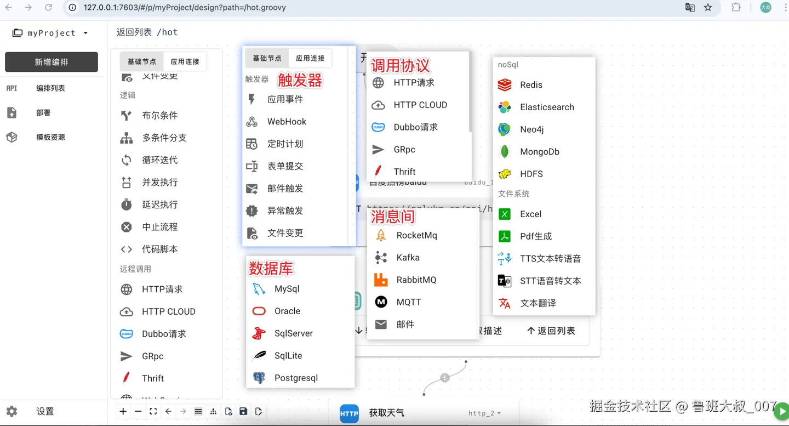Reload the browser page
Image resolution: width=789 pixels, height=426 pixels.
[x=49, y=8]
